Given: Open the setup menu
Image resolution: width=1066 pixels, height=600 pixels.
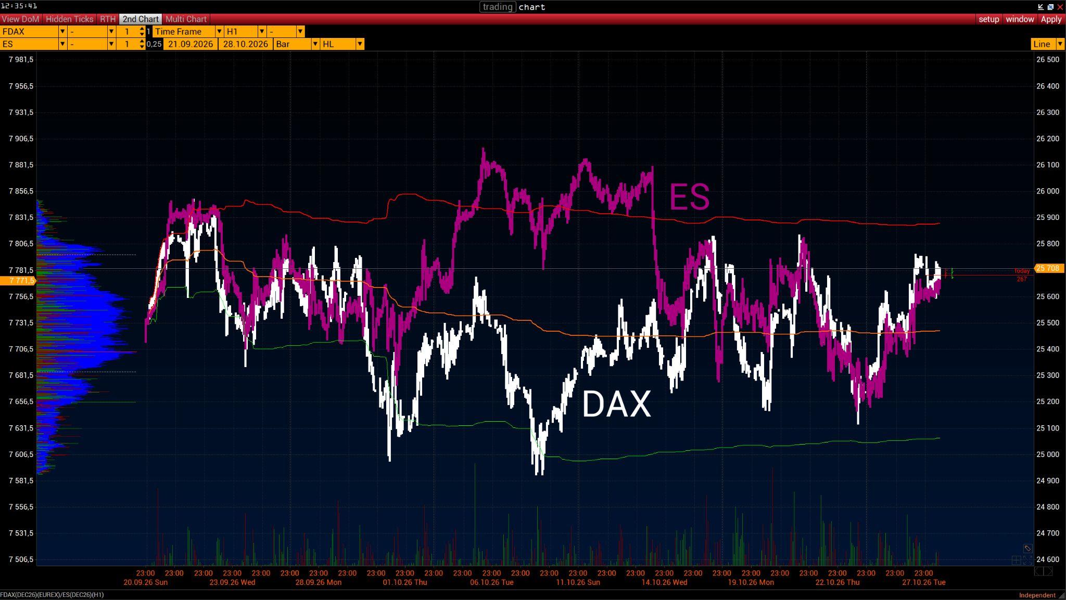Looking at the screenshot, I should [989, 19].
